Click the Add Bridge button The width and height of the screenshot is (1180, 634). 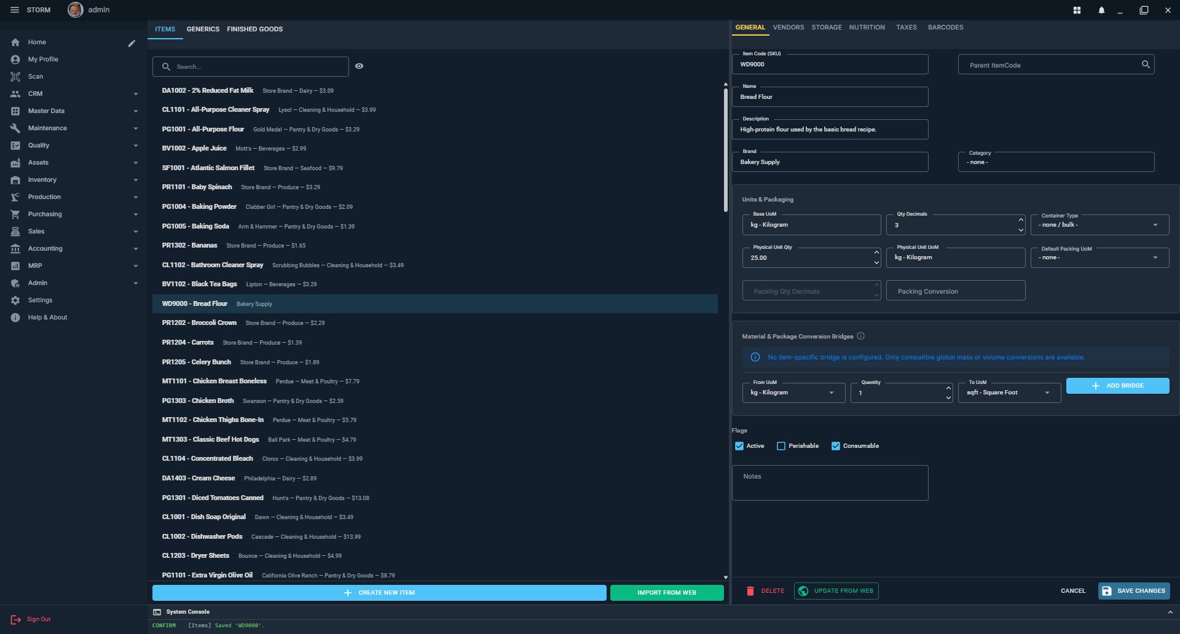point(1118,386)
